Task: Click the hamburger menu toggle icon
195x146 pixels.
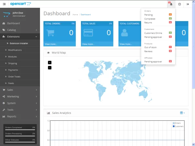Action: pyautogui.click(x=4, y=4)
